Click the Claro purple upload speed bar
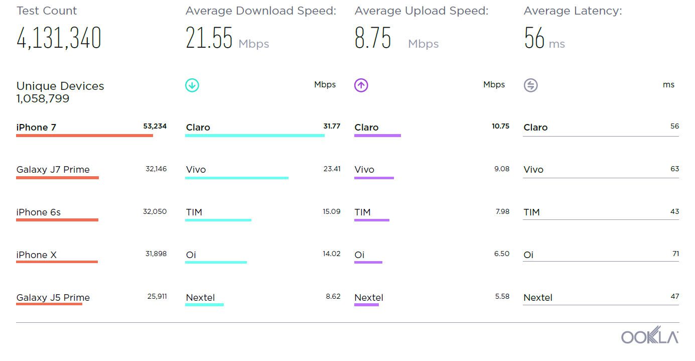Screen dimensions: 695x361 377,136
